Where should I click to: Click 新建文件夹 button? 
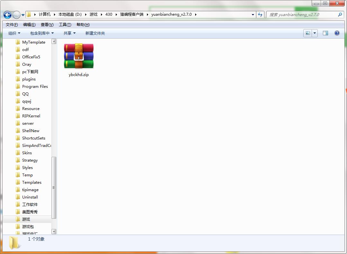coord(95,33)
